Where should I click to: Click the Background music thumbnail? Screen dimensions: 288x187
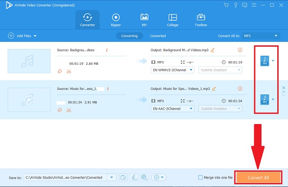tap(29, 61)
